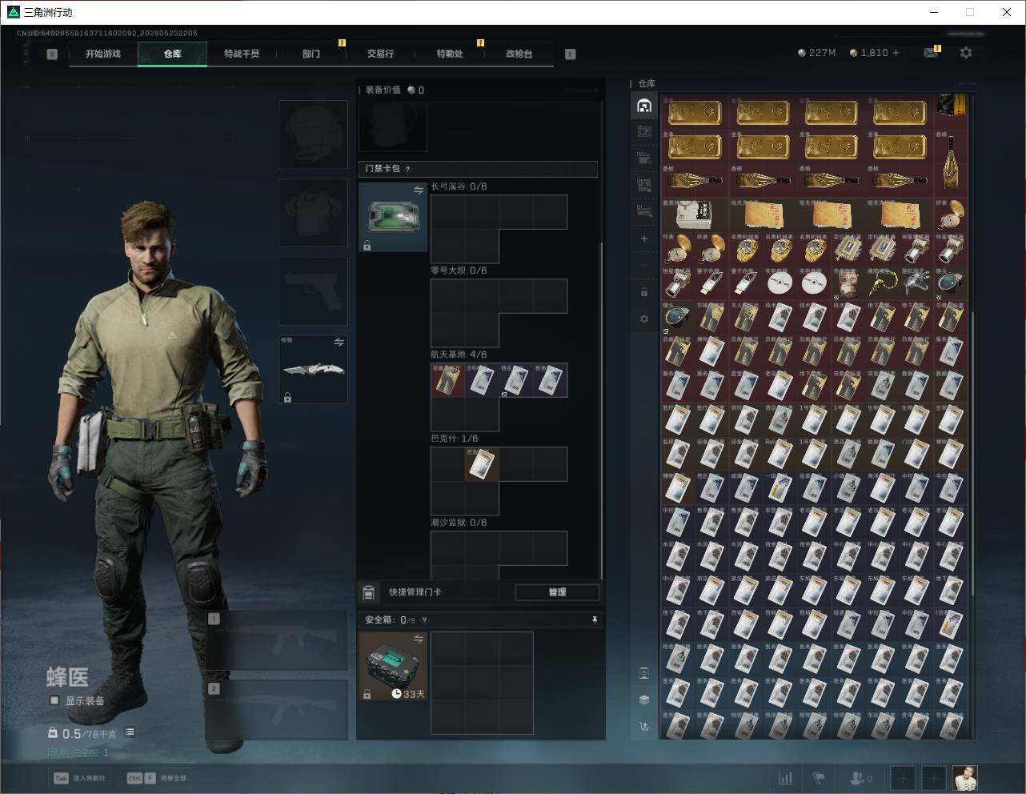
Task: Click the E navigation key icon
Action: [571, 54]
